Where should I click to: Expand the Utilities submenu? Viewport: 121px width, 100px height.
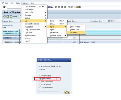tap(34, 18)
